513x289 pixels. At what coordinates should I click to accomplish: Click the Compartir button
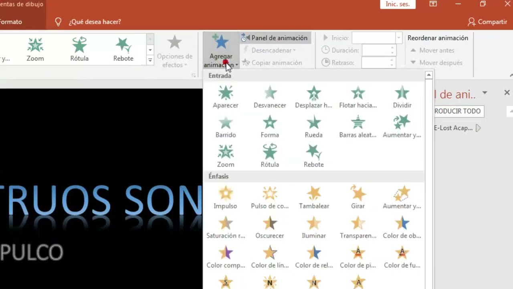tap(487, 22)
